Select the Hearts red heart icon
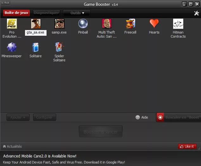Viewport: 201px width, 166px height. coord(154,23)
